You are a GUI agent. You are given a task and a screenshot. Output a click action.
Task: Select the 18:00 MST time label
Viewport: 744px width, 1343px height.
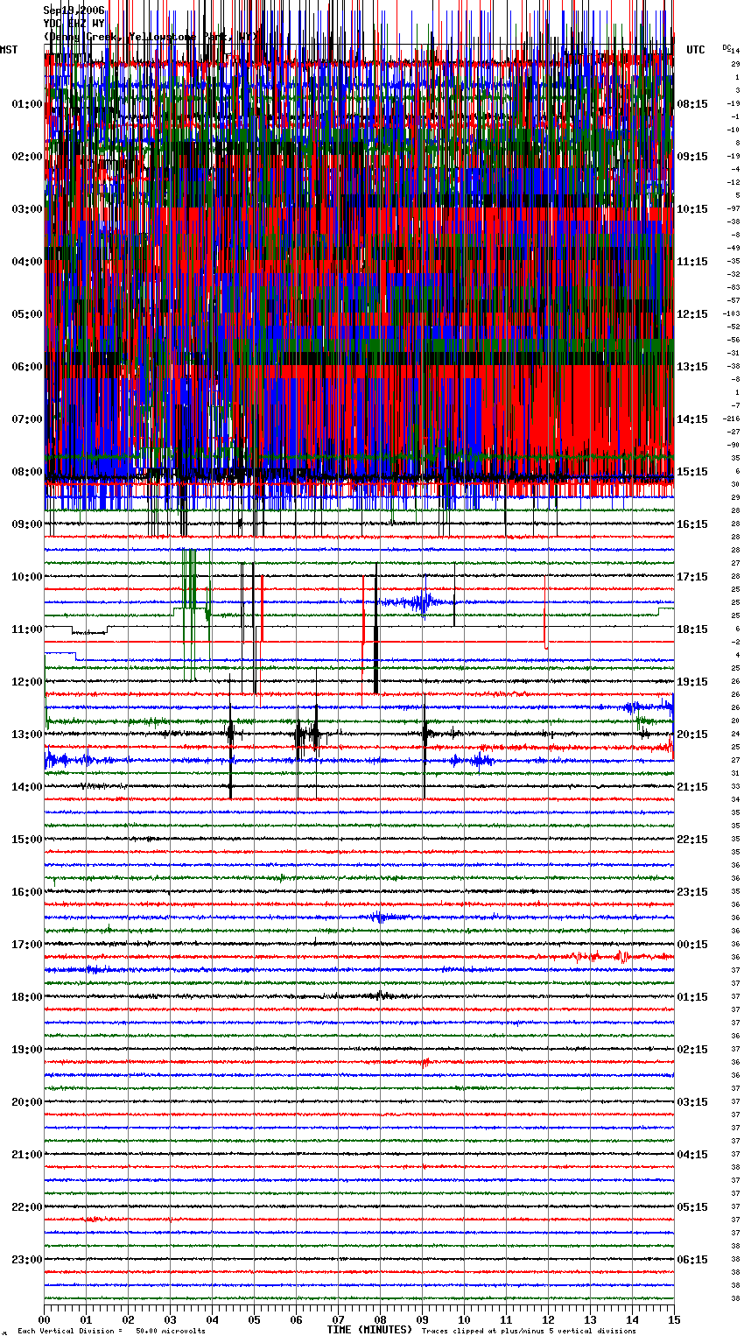coord(27,997)
